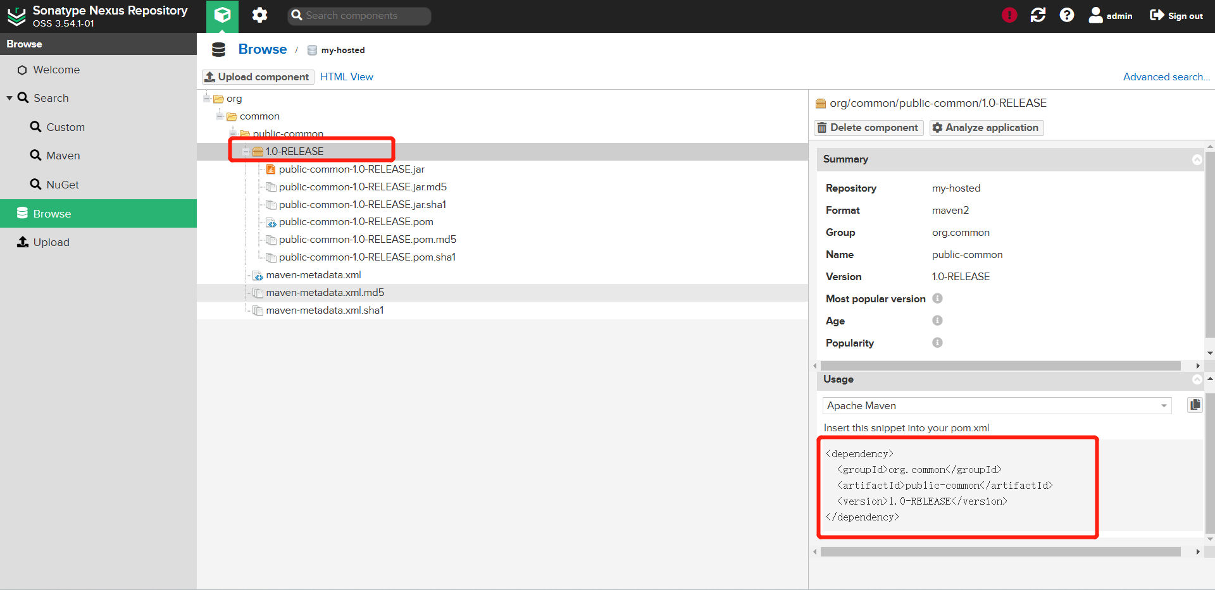Click Upload component button
This screenshot has width=1215, height=590.
(258, 77)
